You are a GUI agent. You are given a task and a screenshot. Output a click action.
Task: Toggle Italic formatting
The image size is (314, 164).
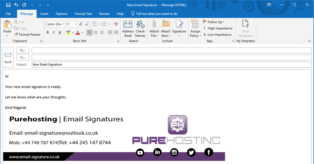pyautogui.click(x=54, y=32)
